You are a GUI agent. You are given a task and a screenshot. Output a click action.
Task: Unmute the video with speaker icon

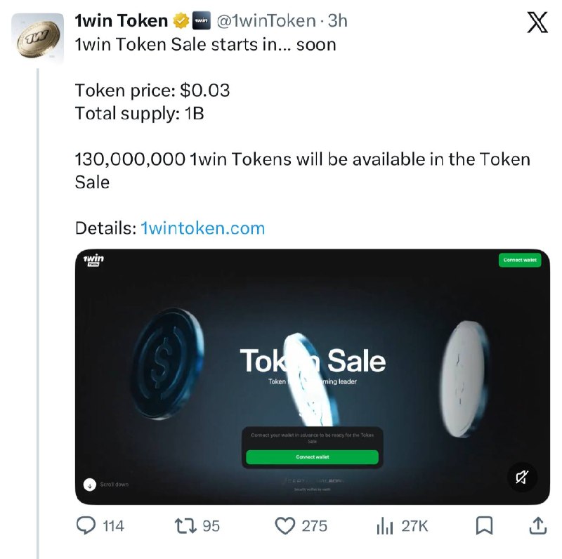[522, 477]
